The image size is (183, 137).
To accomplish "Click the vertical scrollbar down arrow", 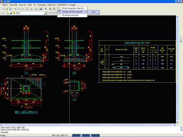I will click(x=178, y=122).
